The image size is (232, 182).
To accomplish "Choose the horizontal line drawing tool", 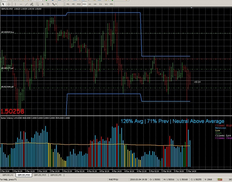I will coord(21,4).
